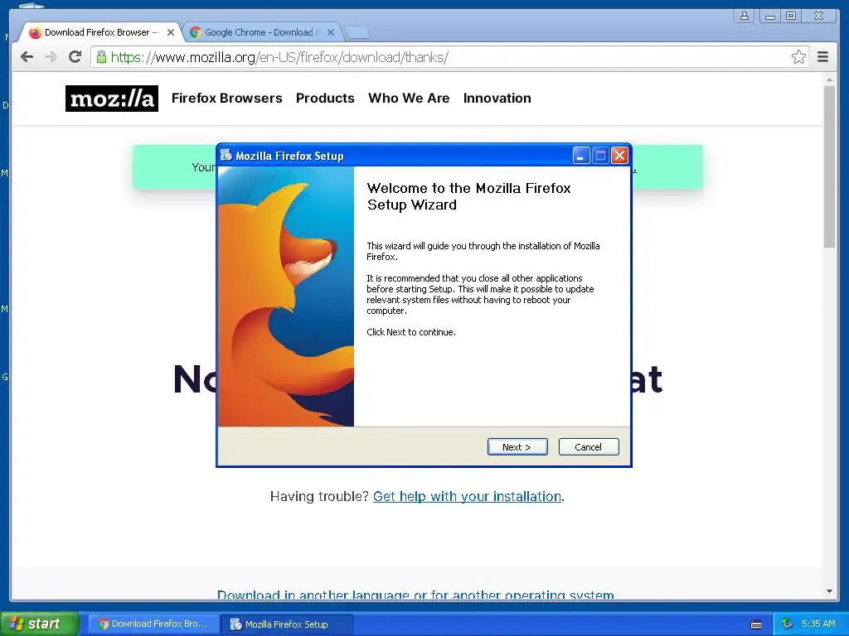Open the Windows start button

[39, 624]
